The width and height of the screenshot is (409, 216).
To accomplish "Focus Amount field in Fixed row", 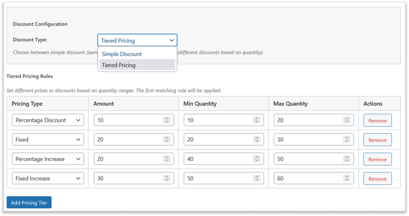I will [134, 140].
